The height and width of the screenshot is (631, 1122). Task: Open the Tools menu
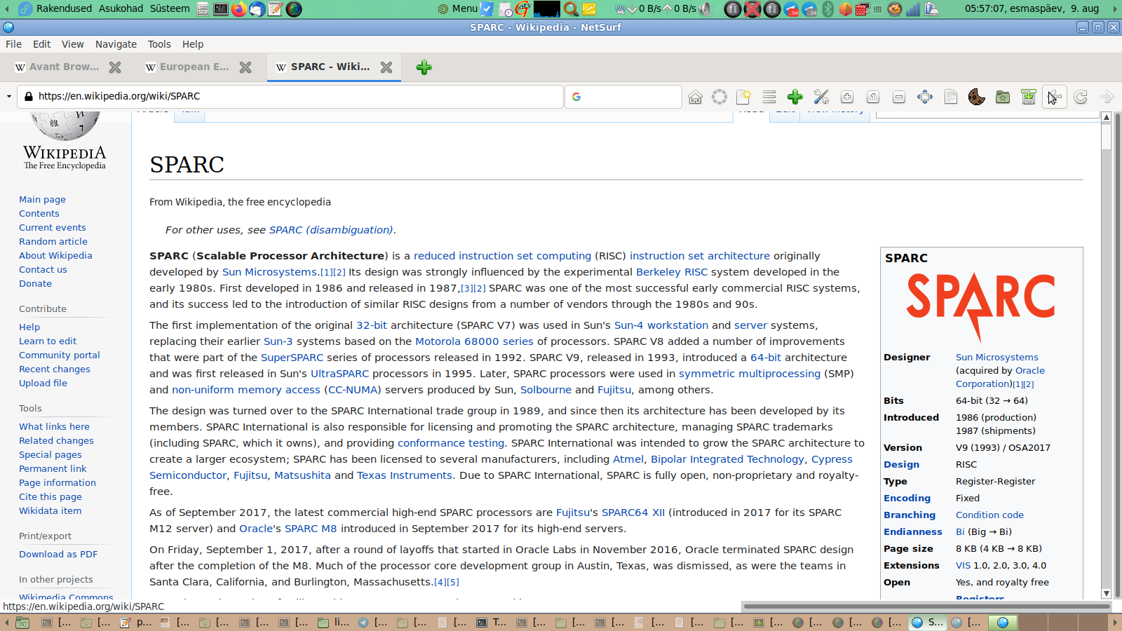(x=159, y=44)
